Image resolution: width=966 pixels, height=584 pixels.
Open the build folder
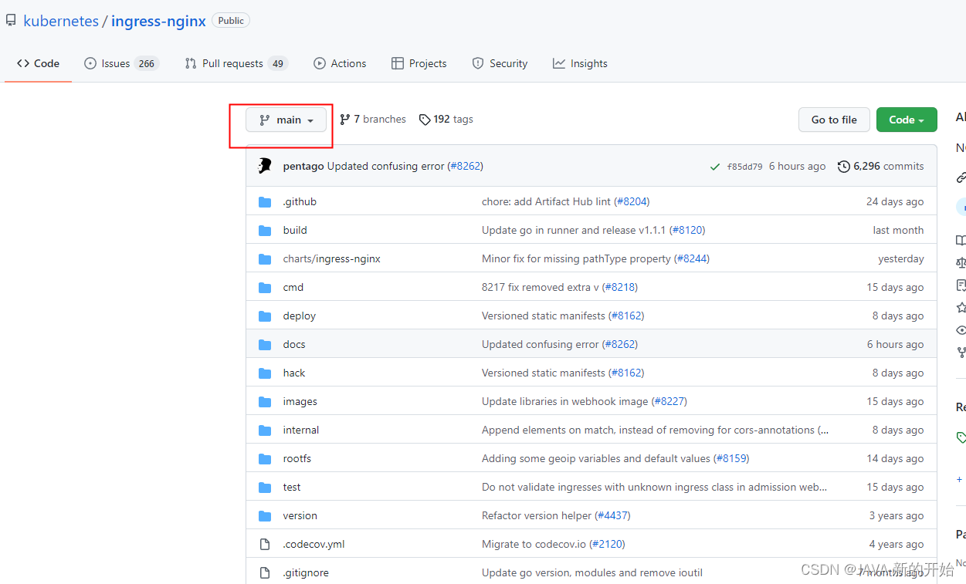click(x=295, y=230)
